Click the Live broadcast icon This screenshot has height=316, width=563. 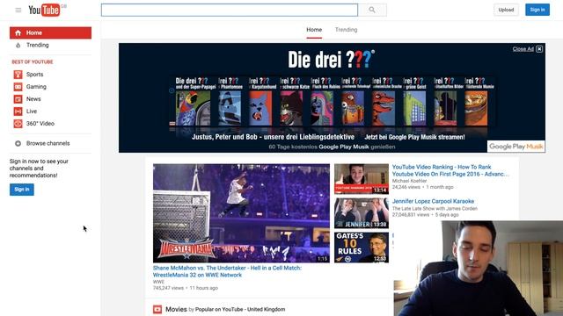pyautogui.click(x=18, y=111)
